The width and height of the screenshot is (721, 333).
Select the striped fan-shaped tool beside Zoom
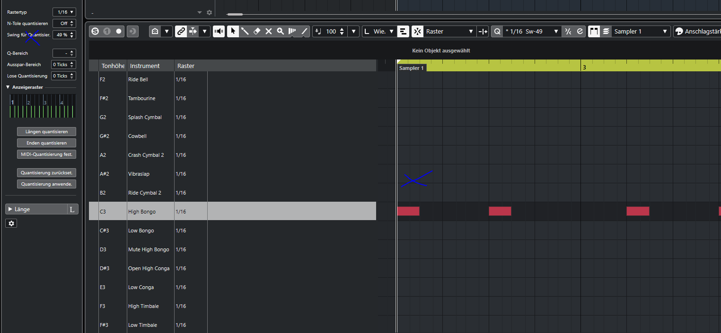point(292,31)
